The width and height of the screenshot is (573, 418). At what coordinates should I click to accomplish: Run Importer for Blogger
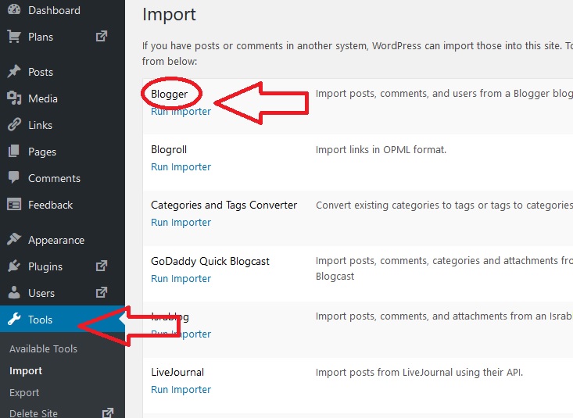click(181, 111)
